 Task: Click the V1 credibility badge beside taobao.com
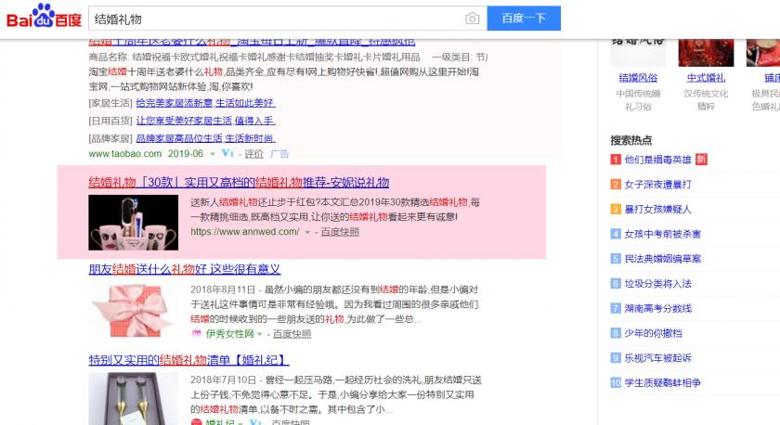pyautogui.click(x=228, y=153)
